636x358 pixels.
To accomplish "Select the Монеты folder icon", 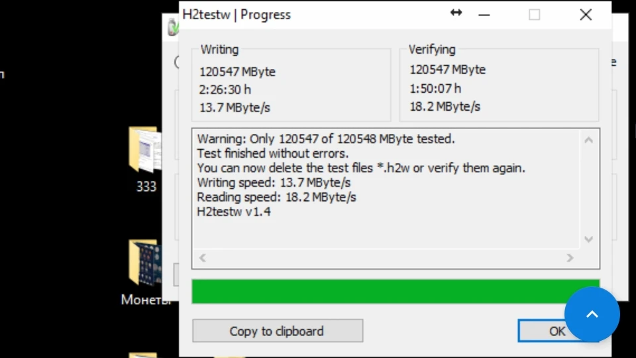I will pos(145,263).
